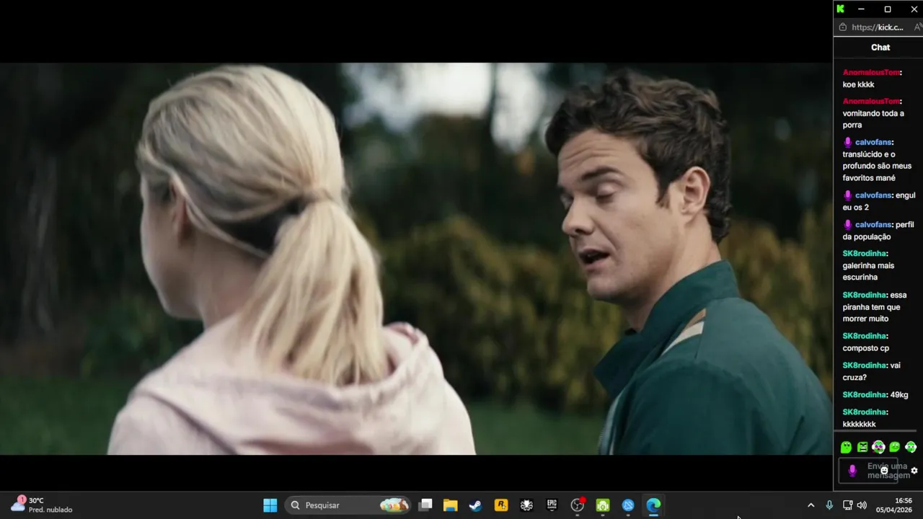Image resolution: width=923 pixels, height=519 pixels.
Task: Insert the green headphones emote with purple eyes
Action: click(x=878, y=448)
